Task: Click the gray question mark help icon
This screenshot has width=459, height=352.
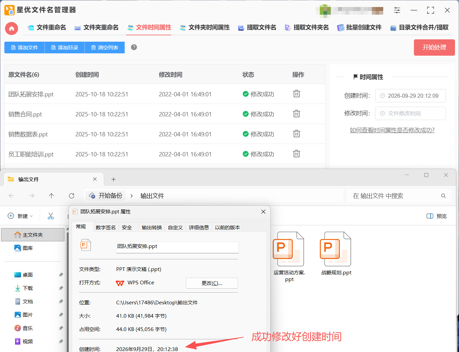Action: click(x=134, y=47)
